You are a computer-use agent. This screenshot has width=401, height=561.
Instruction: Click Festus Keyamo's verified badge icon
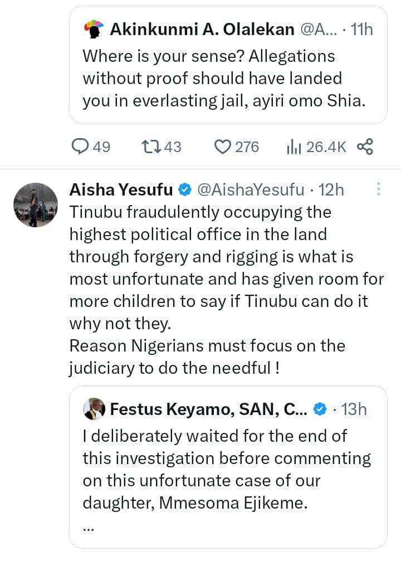[320, 409]
